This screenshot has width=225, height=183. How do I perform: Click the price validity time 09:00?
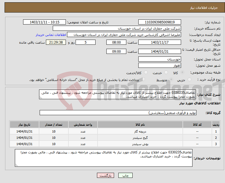[x=116, y=52]
